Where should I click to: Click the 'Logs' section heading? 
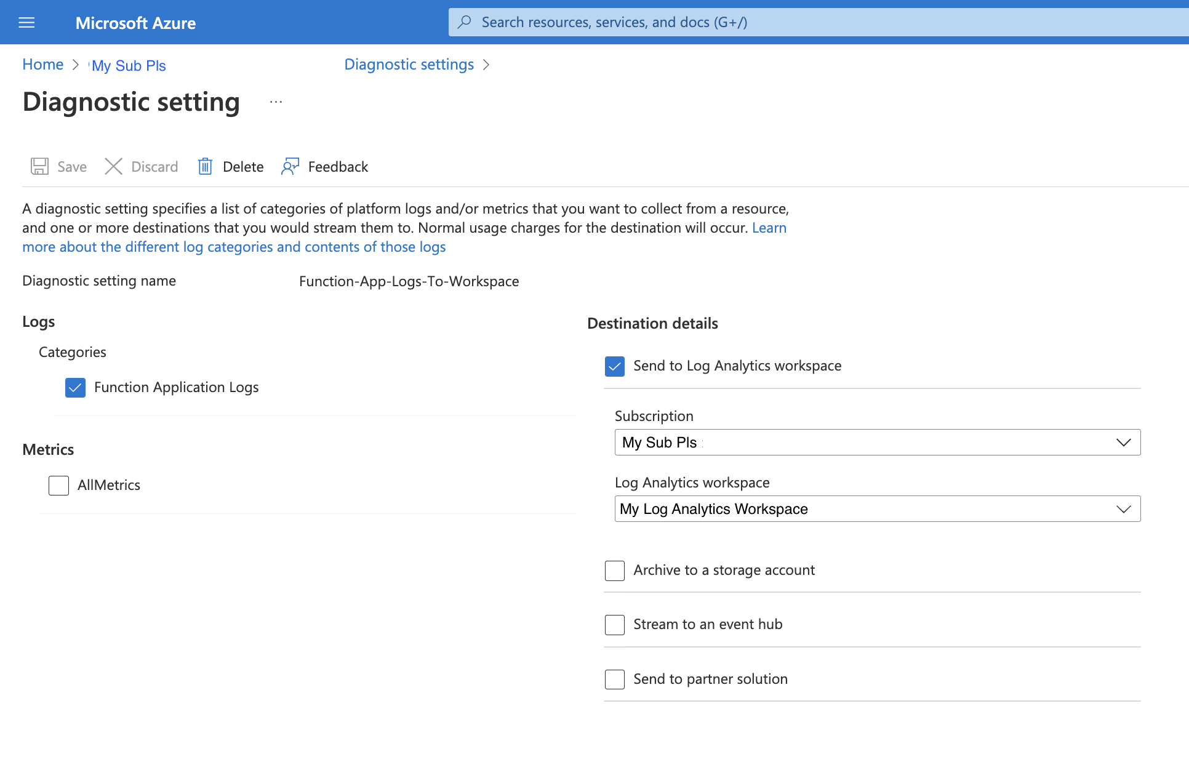38,322
